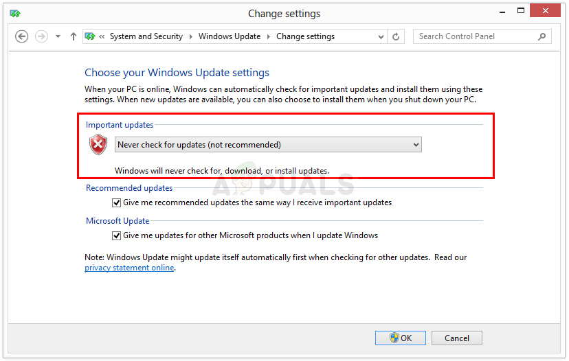Expand the breadcrumb overflow chevrons
This screenshot has height=361, width=569.
click(102, 37)
